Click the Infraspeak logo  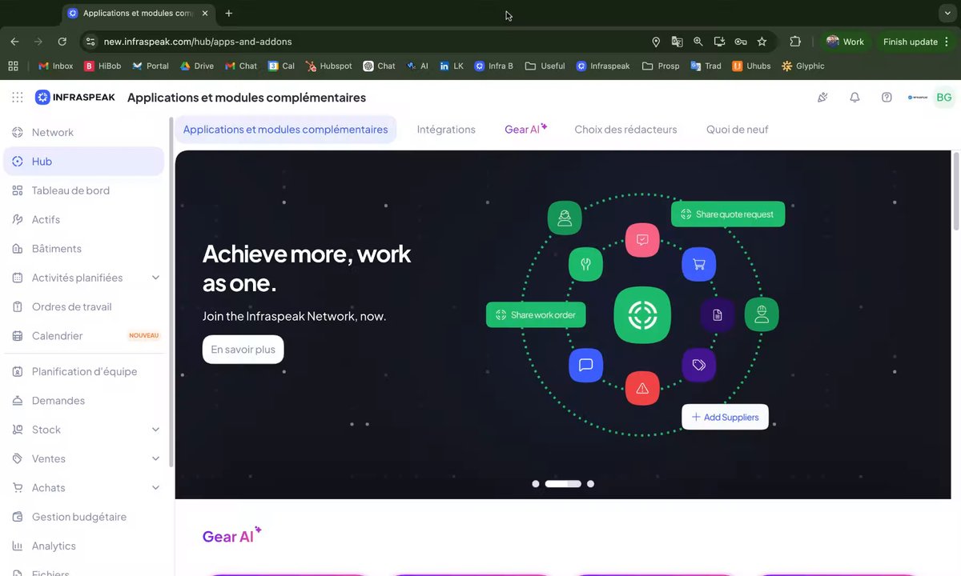coord(75,98)
